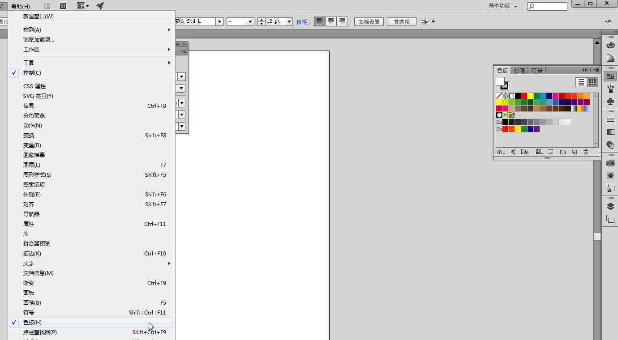Click the 首选项 button
The width and height of the screenshot is (618, 340).
click(401, 21)
